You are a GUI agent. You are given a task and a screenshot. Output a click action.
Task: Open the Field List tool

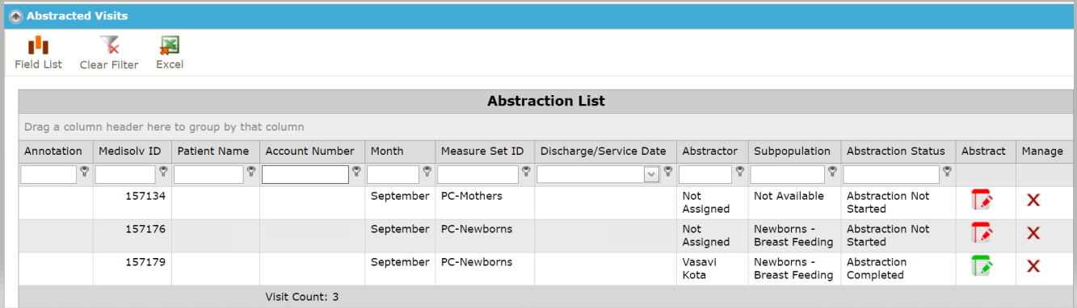[x=38, y=53]
